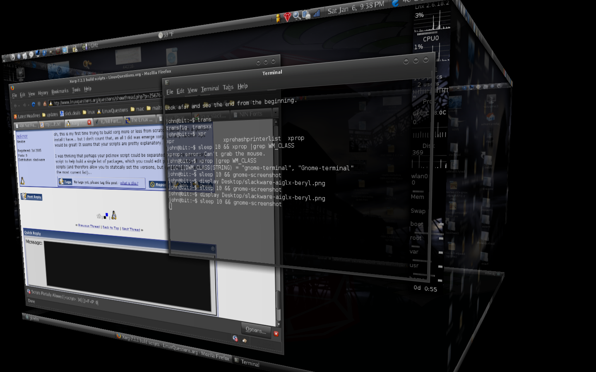Click the Firefox logo in window titlebar
The image size is (596, 372).
click(x=12, y=88)
